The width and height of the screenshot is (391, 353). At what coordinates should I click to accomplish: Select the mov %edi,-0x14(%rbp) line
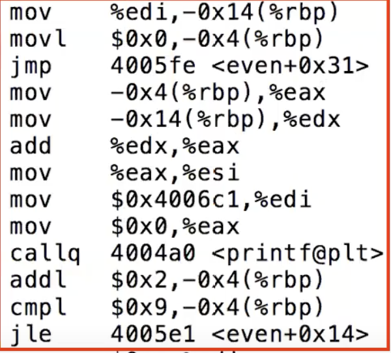pyautogui.click(x=174, y=13)
